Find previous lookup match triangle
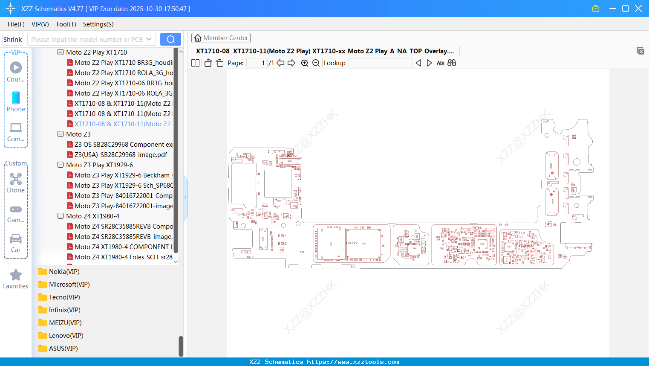 pos(418,63)
